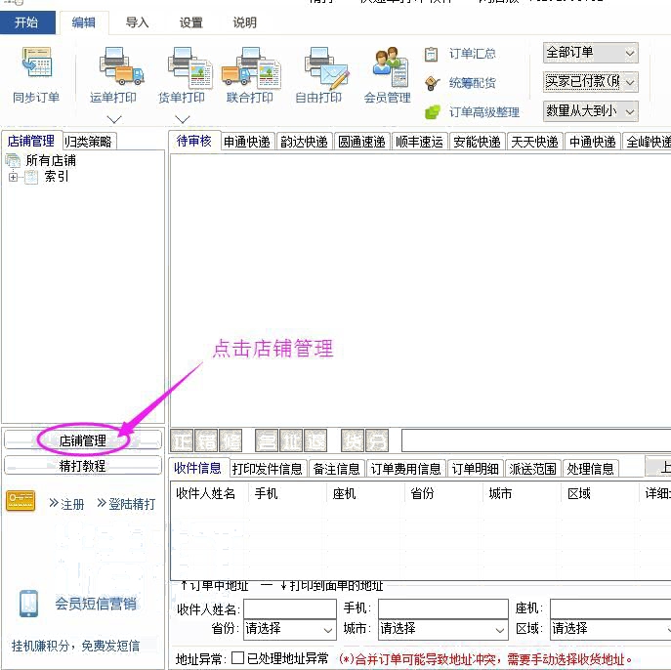
Task: Open the 数量从大到小 sort dropdown
Action: pos(591,111)
